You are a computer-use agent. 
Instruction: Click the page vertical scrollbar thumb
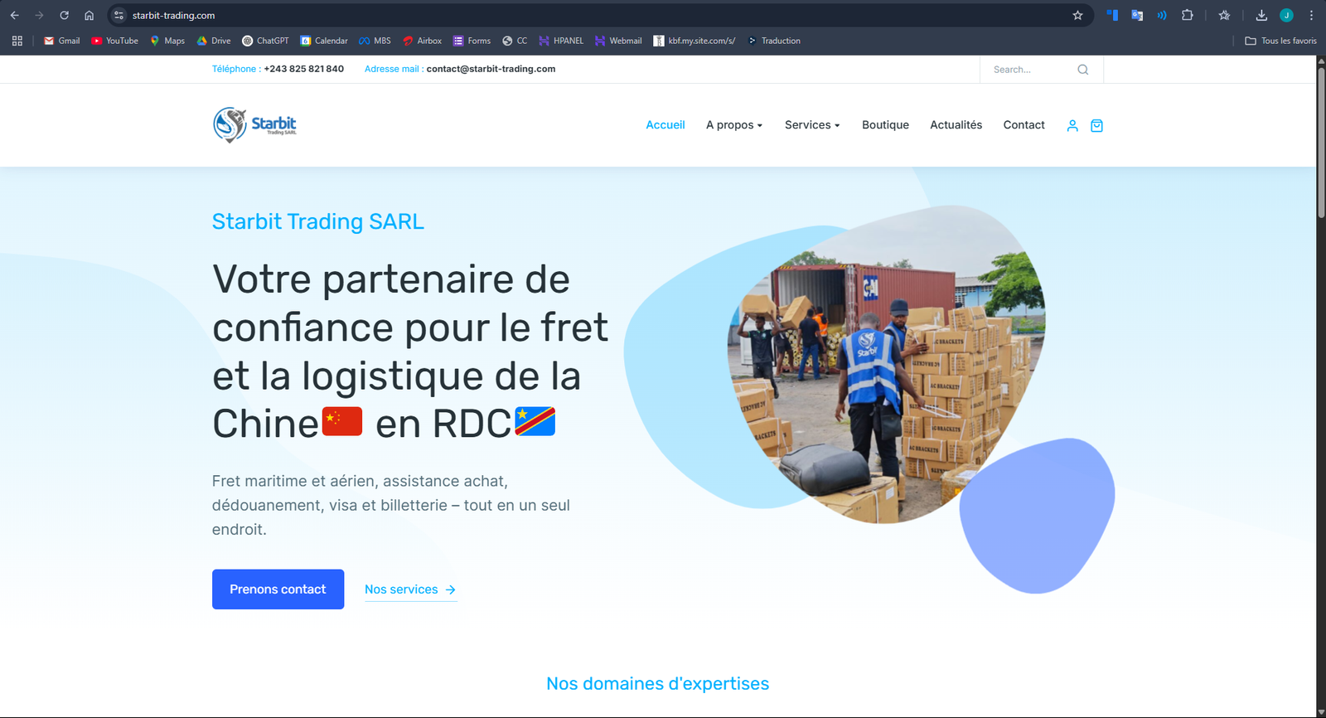(1321, 143)
